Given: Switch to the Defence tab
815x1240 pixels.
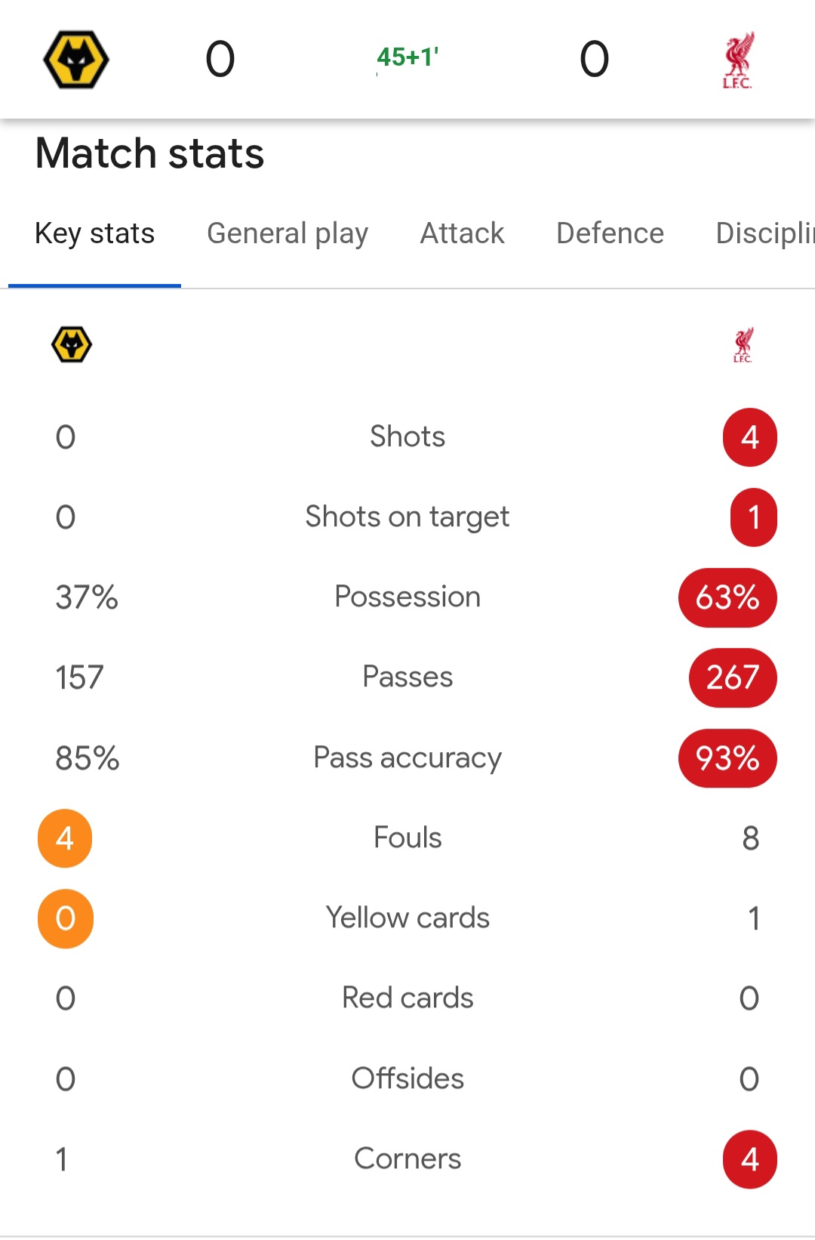Looking at the screenshot, I should coord(610,233).
